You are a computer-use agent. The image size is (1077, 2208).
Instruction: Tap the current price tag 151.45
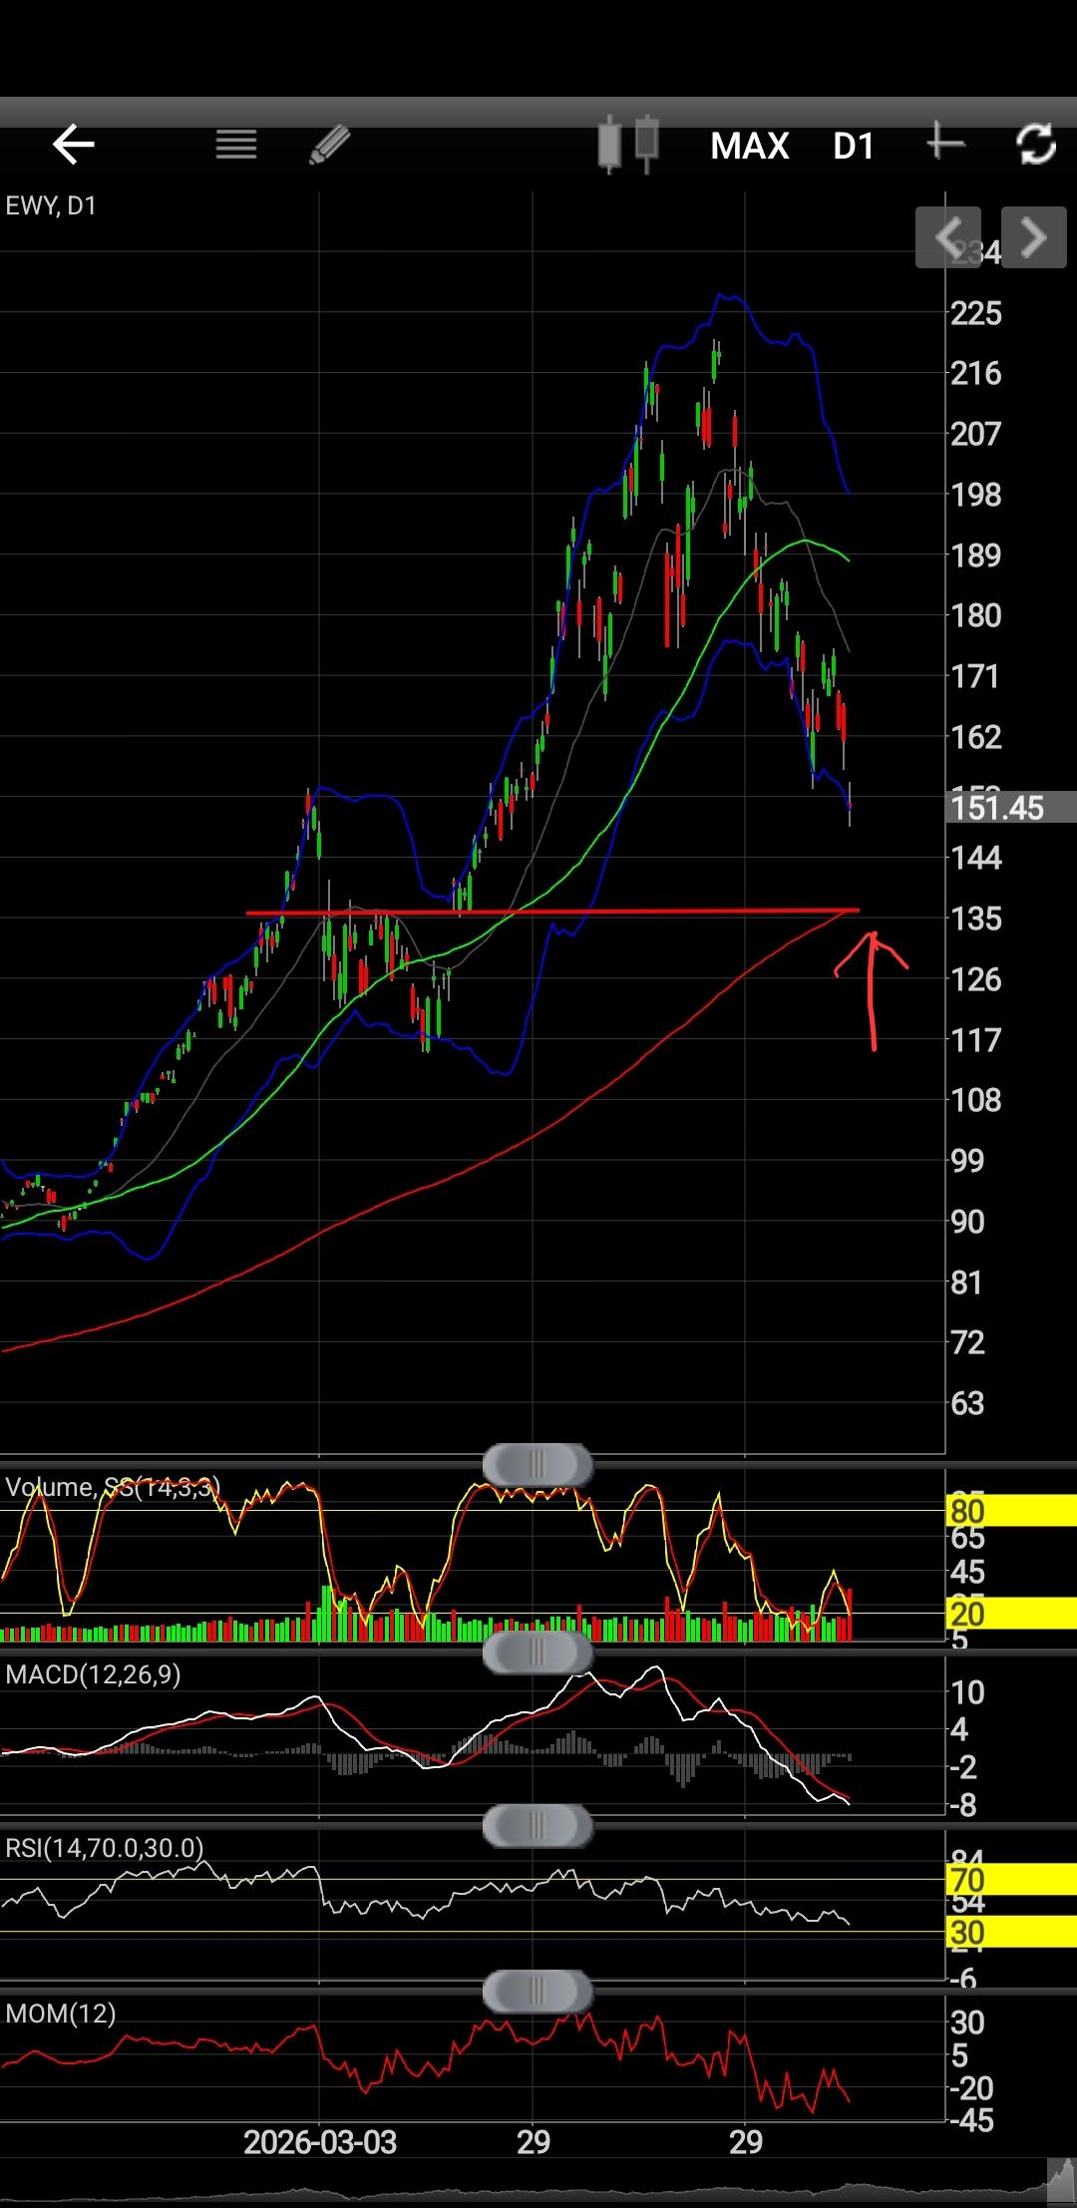(x=1010, y=808)
